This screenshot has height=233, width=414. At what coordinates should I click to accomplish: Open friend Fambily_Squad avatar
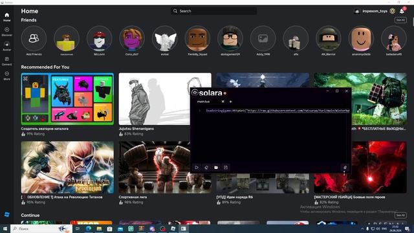point(197,39)
